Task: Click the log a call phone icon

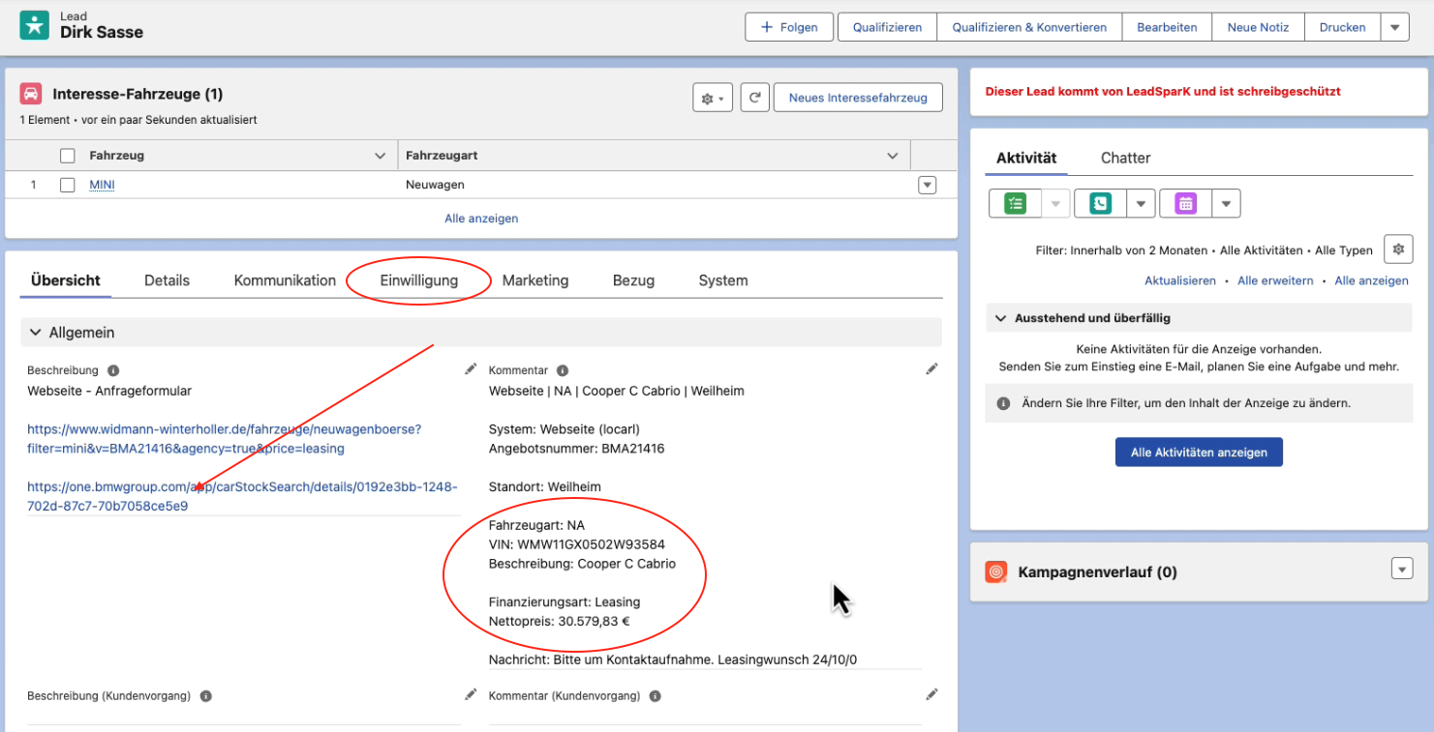Action: point(1100,203)
